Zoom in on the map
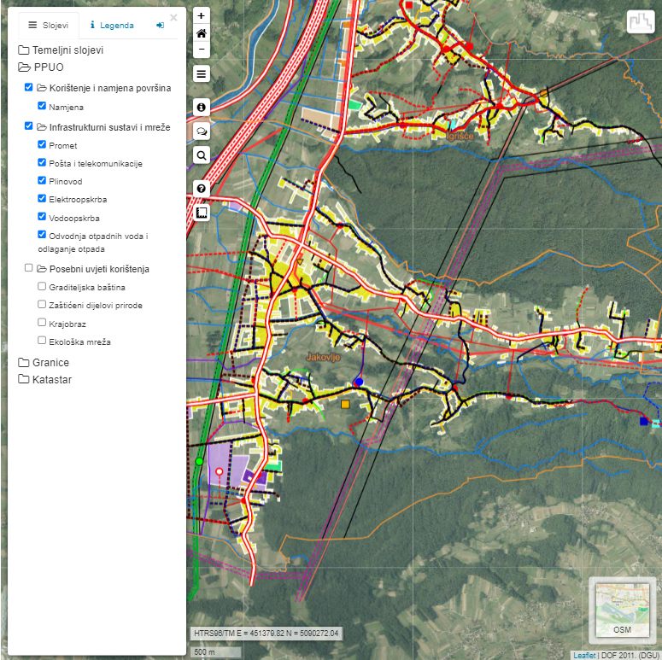Screen dimensions: 662x660 pos(201,16)
